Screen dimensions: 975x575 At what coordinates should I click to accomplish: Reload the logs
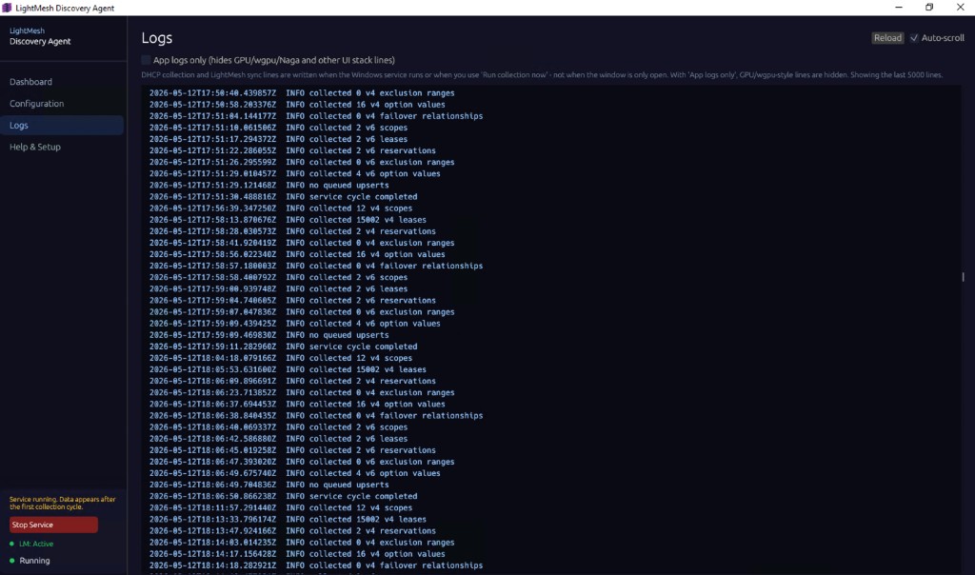[887, 38]
